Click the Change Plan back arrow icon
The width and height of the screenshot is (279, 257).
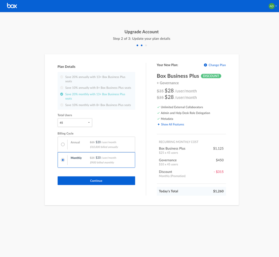point(205,65)
